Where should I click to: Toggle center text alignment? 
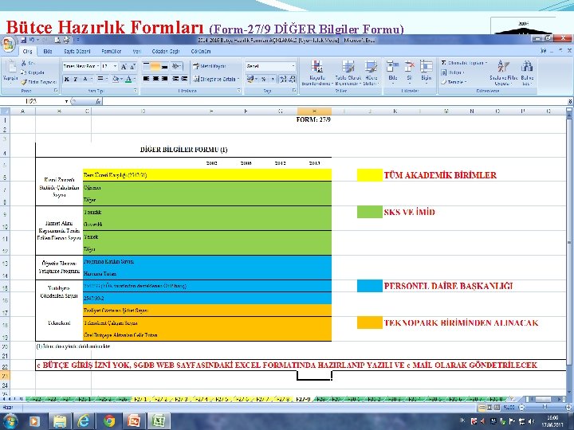tap(155, 79)
